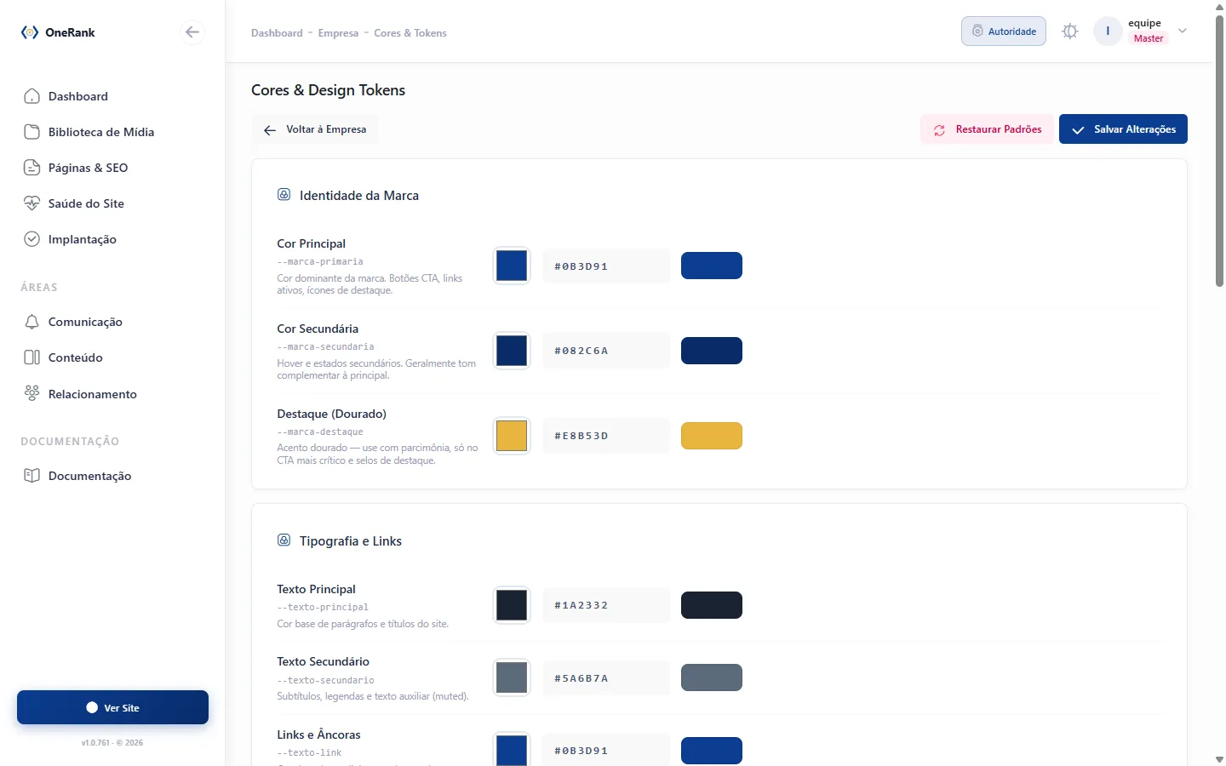This screenshot has width=1226, height=766.
Task: Edit the Cor Principal hex field #0B3D91
Action: pos(606,266)
